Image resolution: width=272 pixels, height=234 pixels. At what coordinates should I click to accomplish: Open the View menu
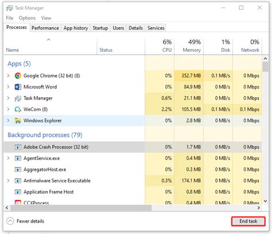[x=46, y=18]
